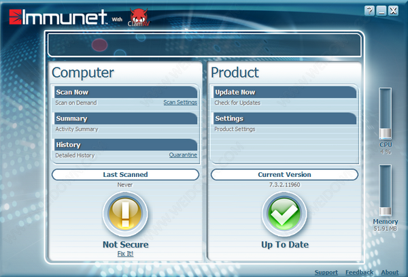Click the 'Never' last scanned value
The width and height of the screenshot is (408, 277).
click(x=125, y=184)
